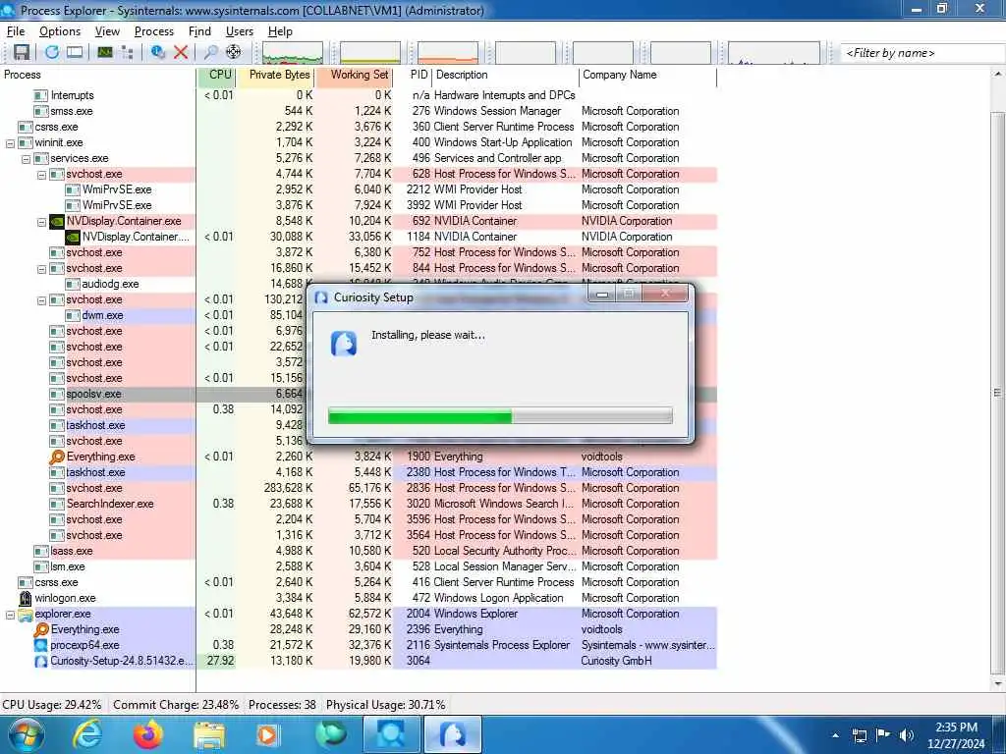Collapse the services.exe tree node
1006x754 pixels.
[x=27, y=159]
